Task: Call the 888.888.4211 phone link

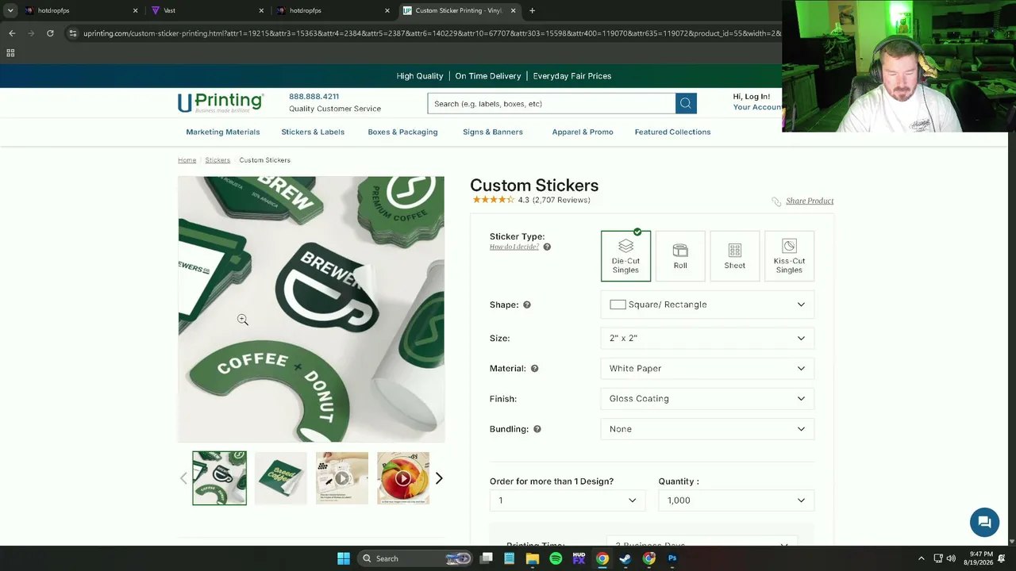Action: [x=314, y=97]
